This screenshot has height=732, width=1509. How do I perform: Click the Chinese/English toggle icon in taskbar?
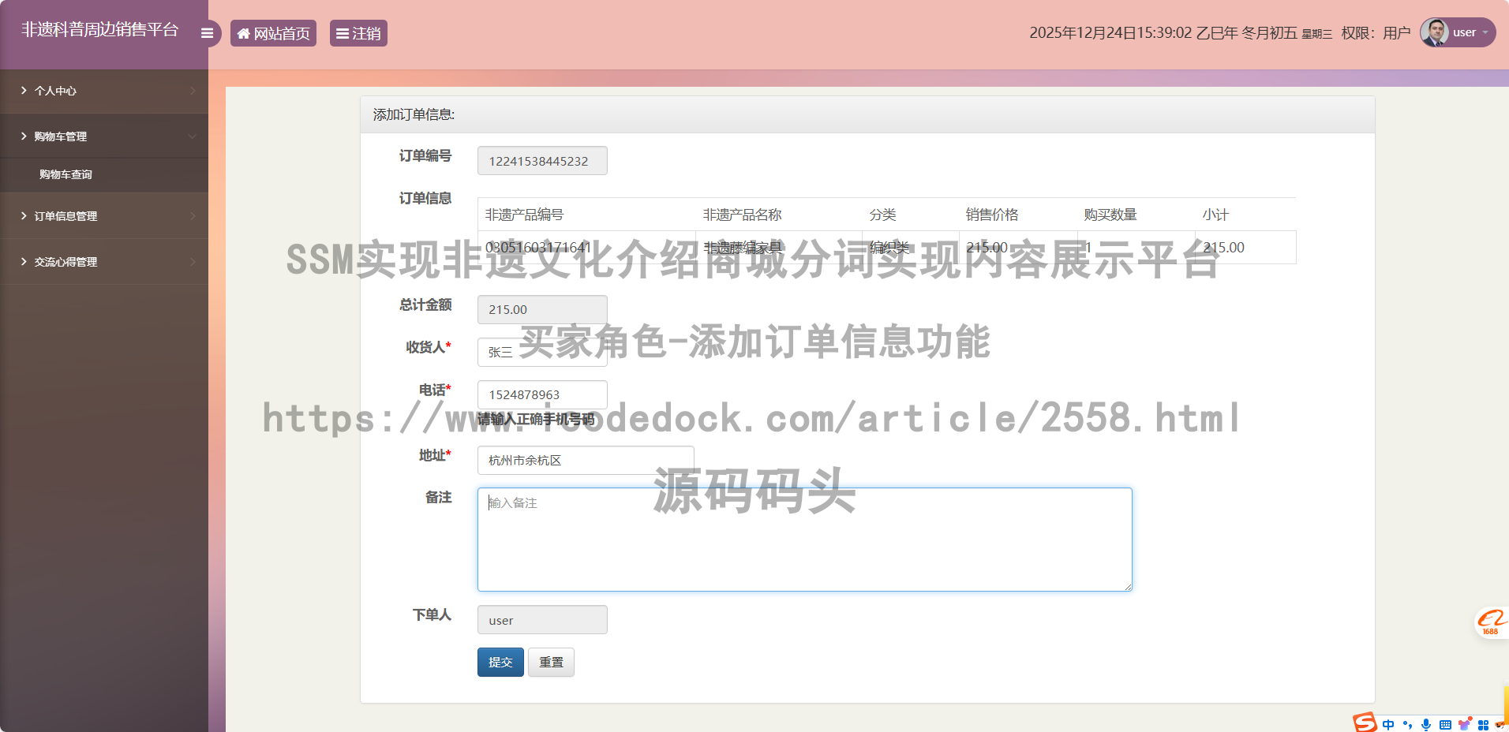(1388, 723)
